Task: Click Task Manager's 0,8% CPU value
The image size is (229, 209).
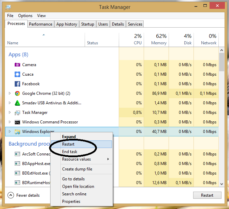Action: (137, 113)
